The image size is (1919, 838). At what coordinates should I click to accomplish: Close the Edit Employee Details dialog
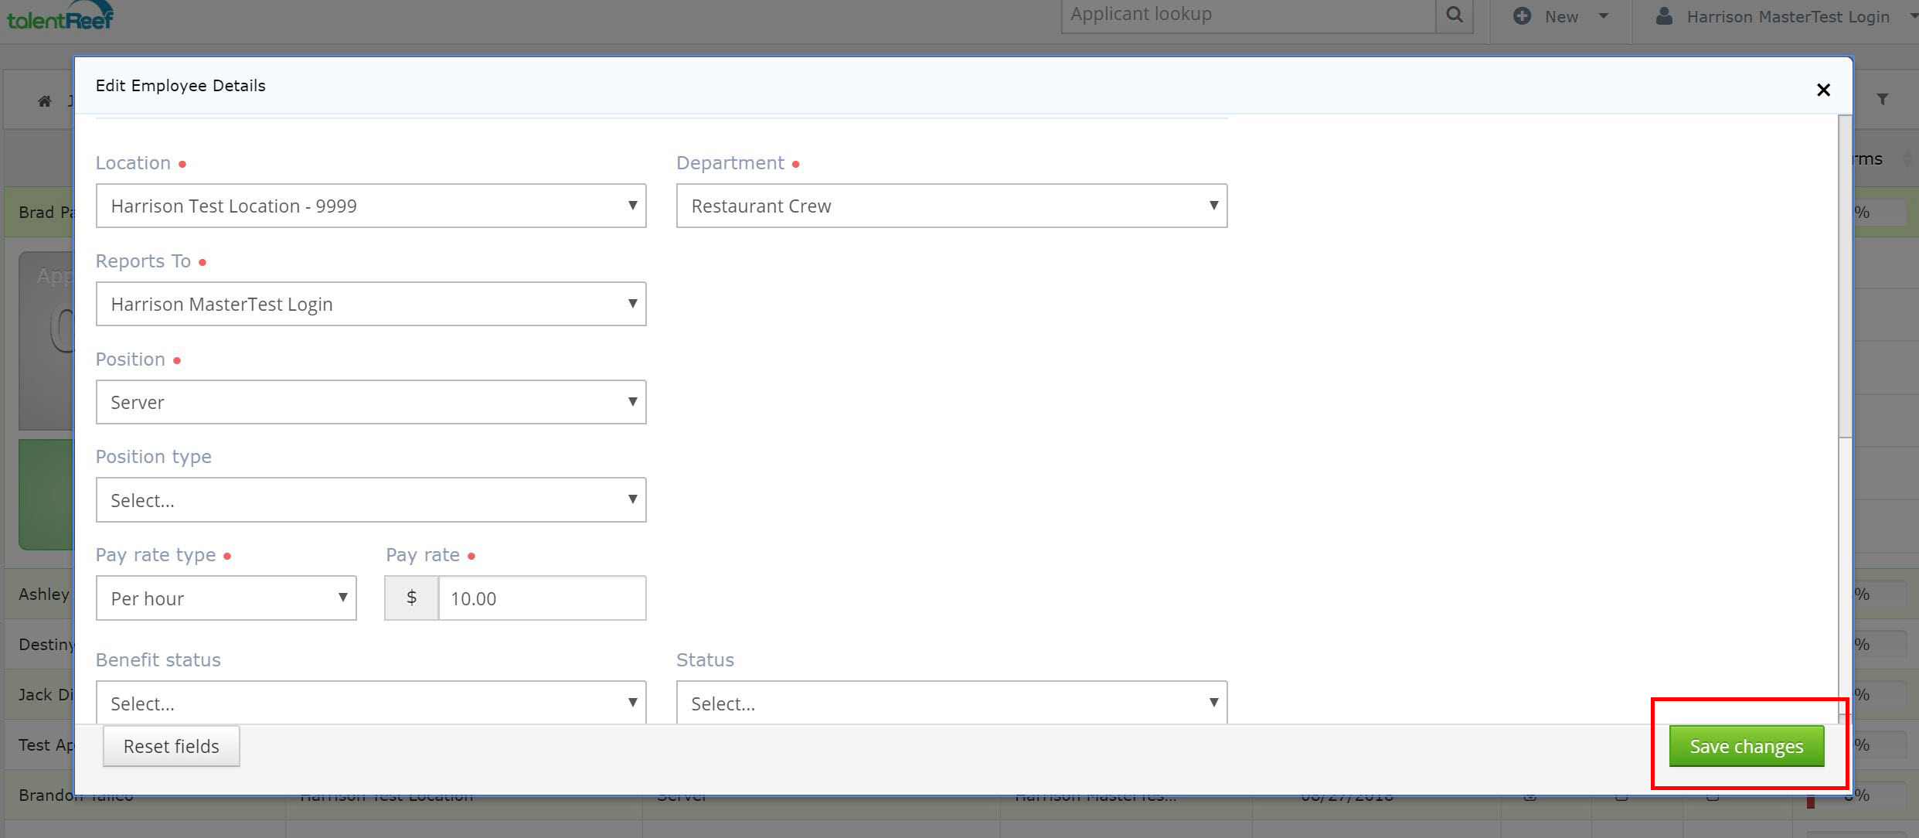pos(1823,90)
